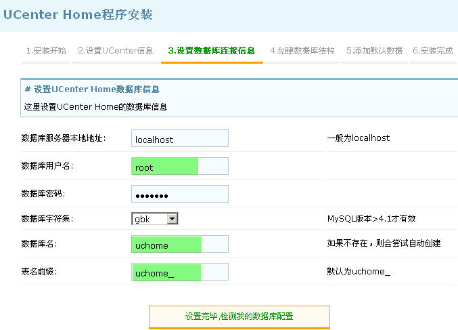Click the 数据库名 label
The height and width of the screenshot is (330, 458).
39,244
